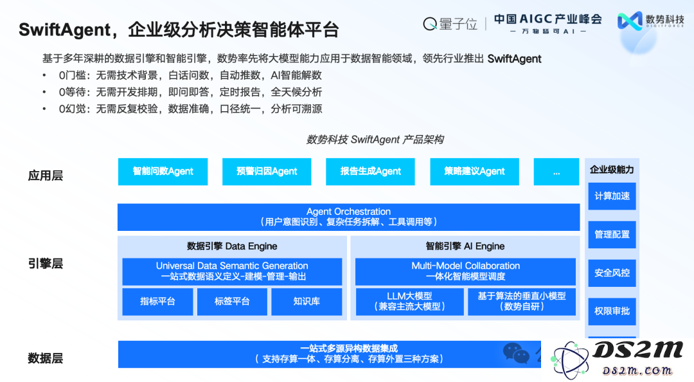The width and height of the screenshot is (694, 382).
Task: Click the 0幻觉 bullet line
Action: (x=190, y=109)
